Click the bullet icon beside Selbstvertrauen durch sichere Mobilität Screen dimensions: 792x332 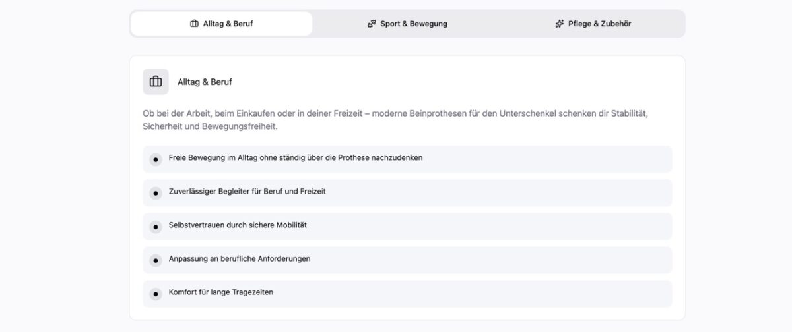[x=156, y=227]
